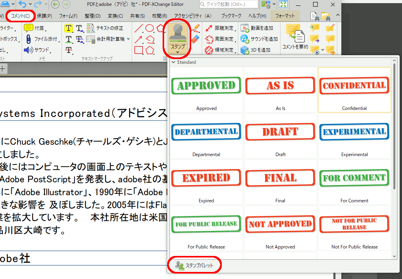402x279 pixels.
Task: Switch to the 保護(P) tab
Action: (x=44, y=16)
